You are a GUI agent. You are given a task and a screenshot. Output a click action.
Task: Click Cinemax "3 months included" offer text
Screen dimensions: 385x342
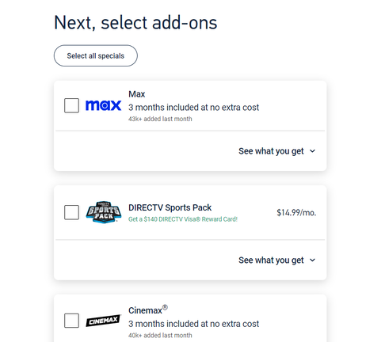click(193, 324)
